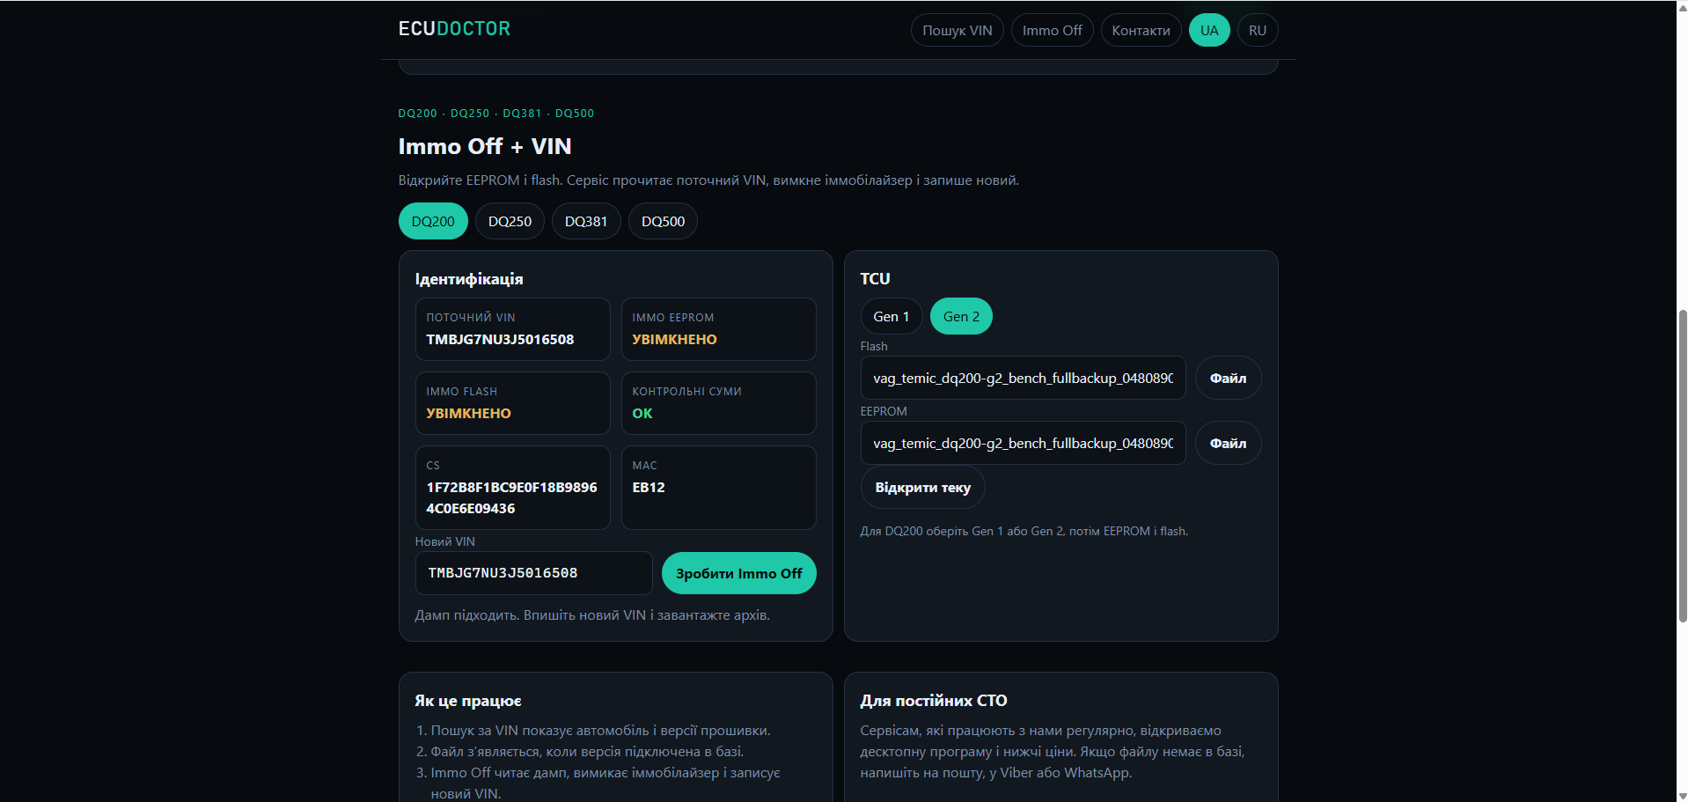This screenshot has height=802, width=1688.
Task: Select the DQ200 gearbox tab
Action: [433, 221]
